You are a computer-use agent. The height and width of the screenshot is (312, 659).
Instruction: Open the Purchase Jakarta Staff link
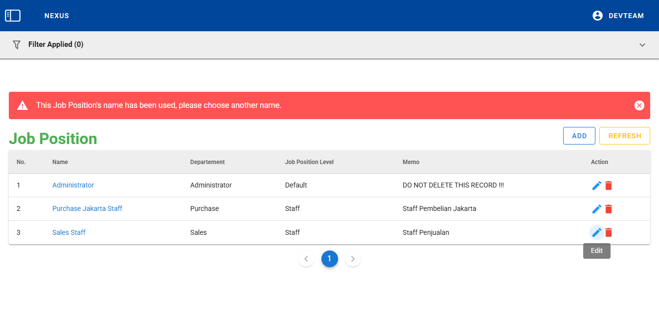click(x=87, y=208)
